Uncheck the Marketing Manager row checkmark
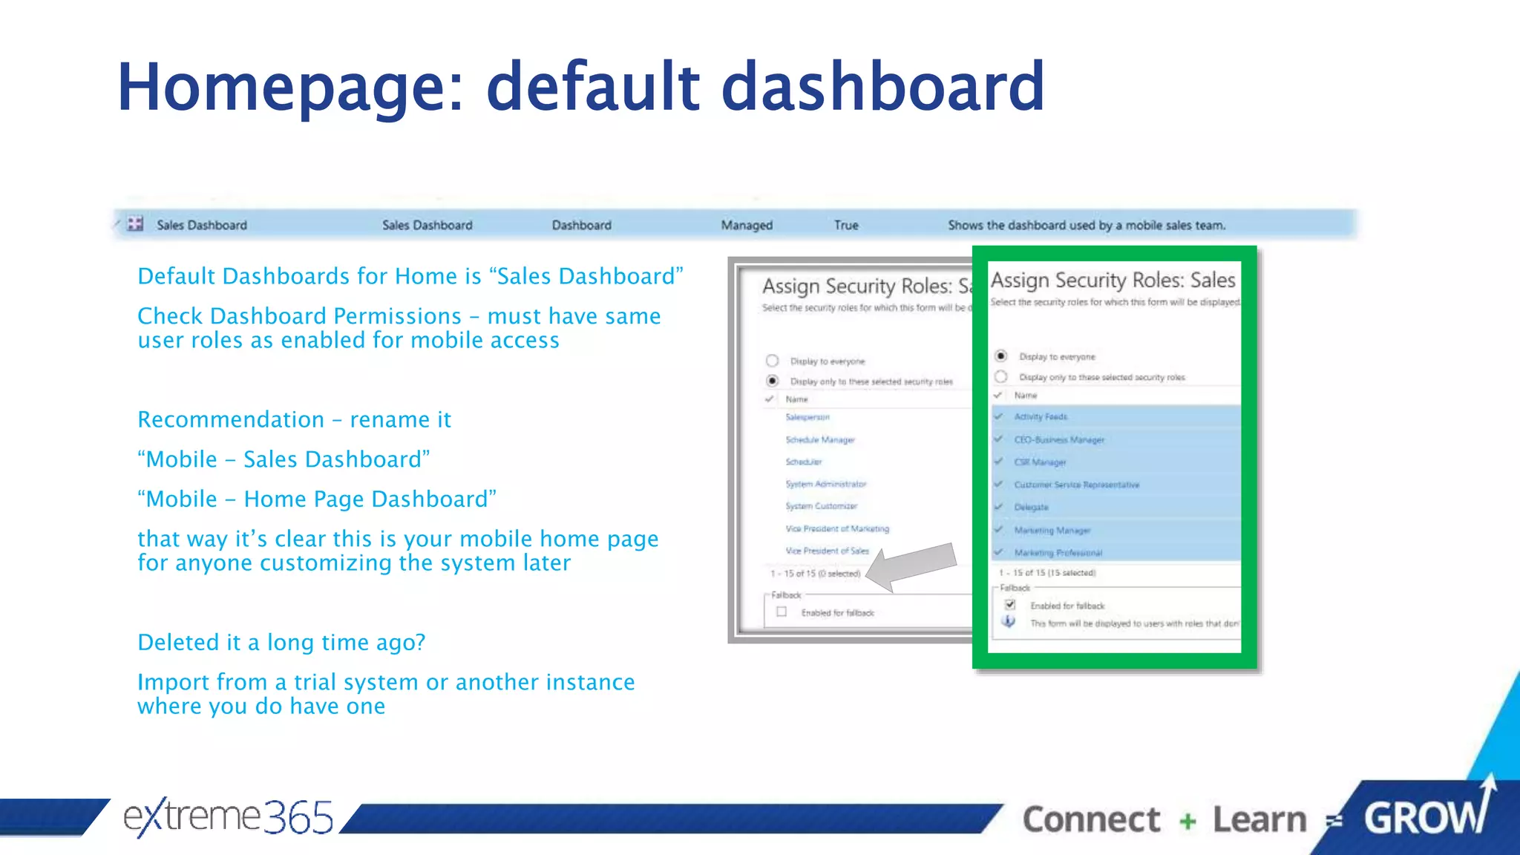 [x=998, y=530]
